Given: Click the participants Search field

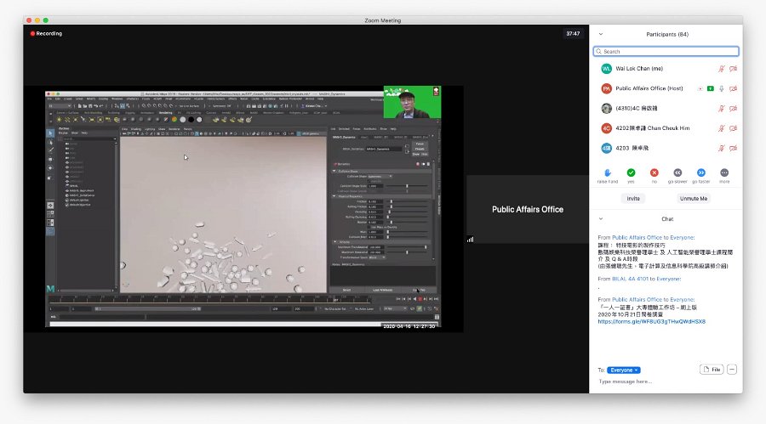Looking at the screenshot, I should (x=666, y=51).
